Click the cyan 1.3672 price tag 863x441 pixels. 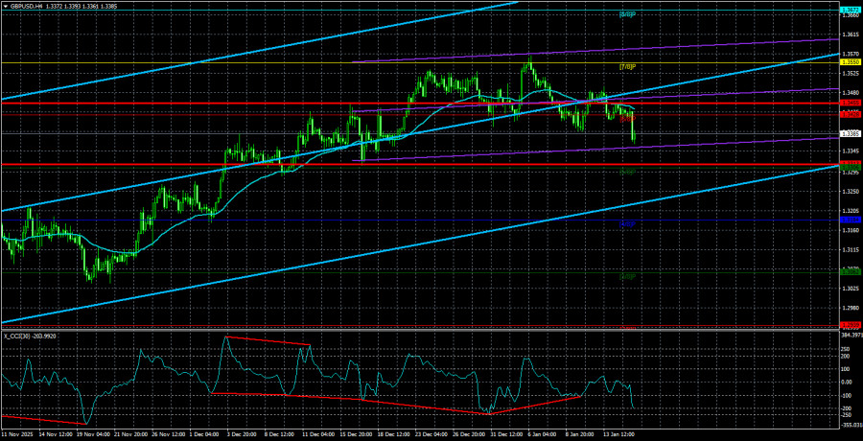point(849,11)
